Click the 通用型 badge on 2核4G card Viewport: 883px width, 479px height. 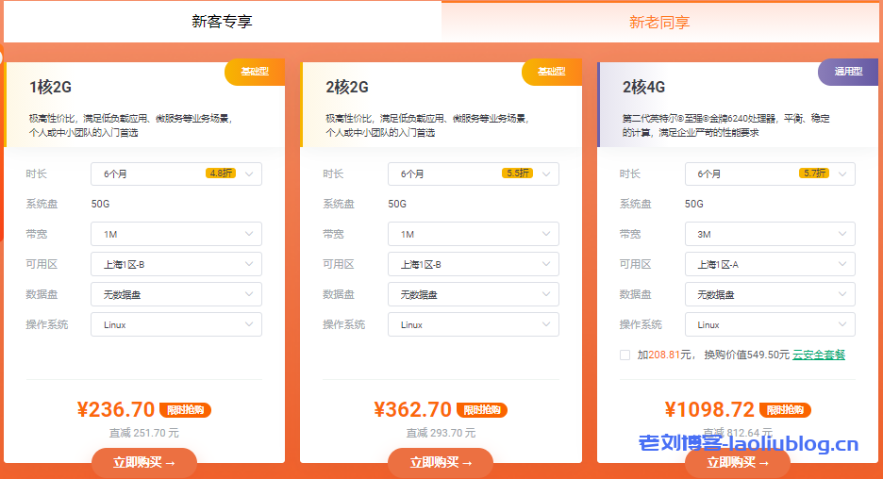[x=848, y=72]
